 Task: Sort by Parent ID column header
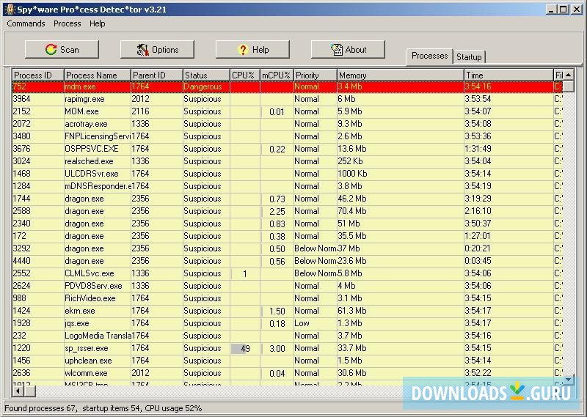(x=157, y=75)
